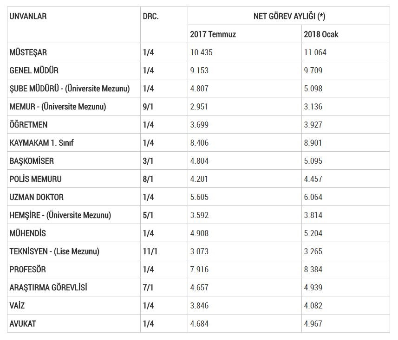Click the GENEL MÜDÜR title cell

(34, 71)
